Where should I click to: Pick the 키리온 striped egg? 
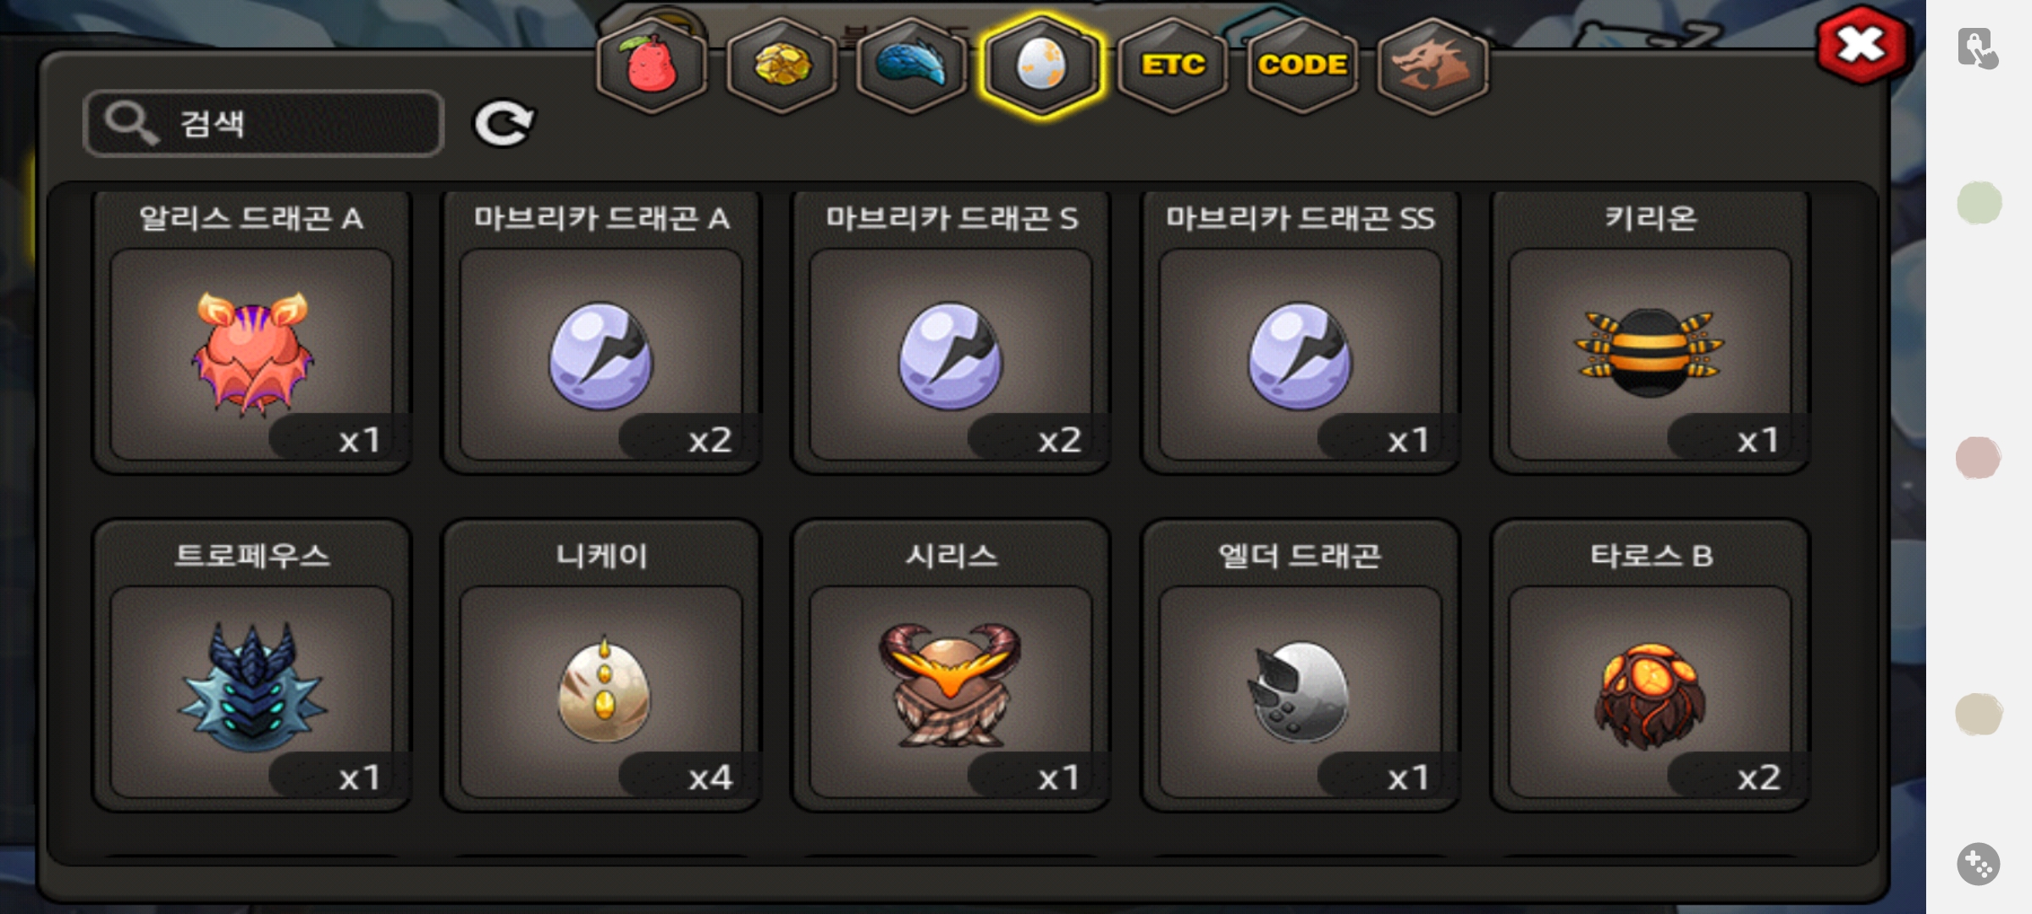1650,333
